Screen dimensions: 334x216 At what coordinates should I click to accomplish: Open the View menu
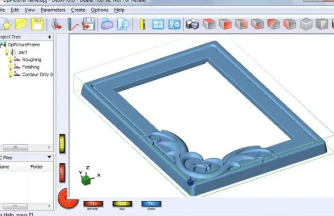pyautogui.click(x=29, y=10)
